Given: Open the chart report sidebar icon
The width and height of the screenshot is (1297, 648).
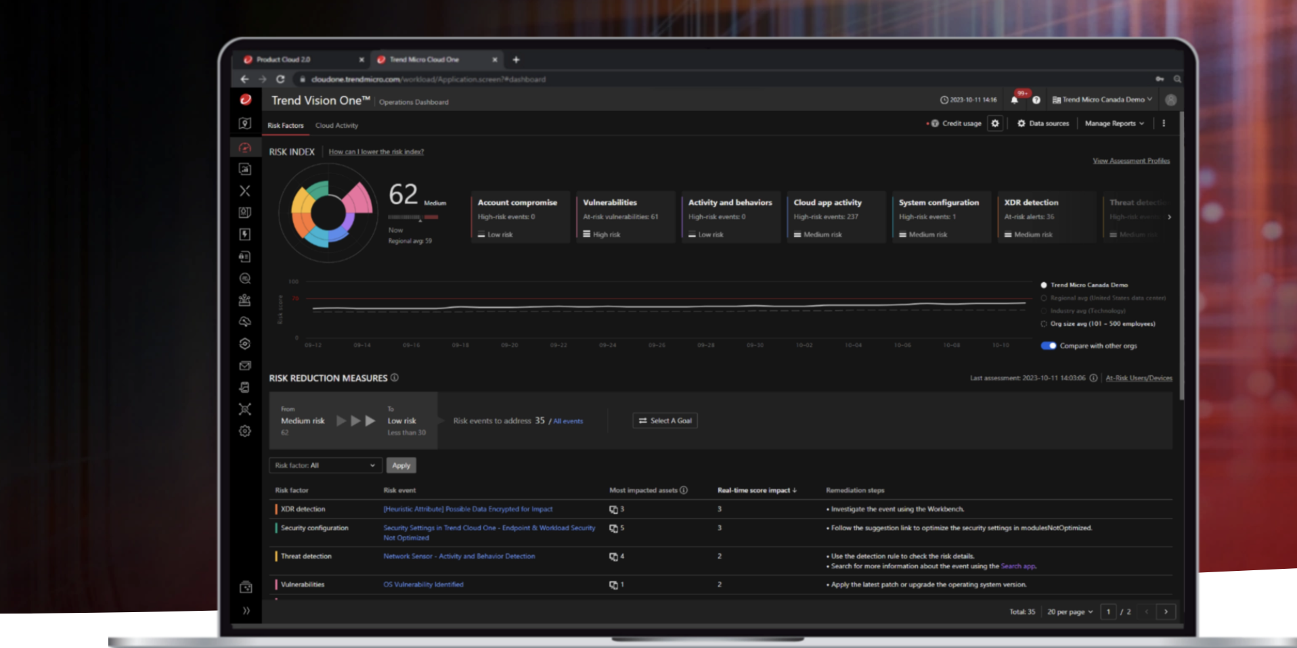Looking at the screenshot, I should coord(245,169).
